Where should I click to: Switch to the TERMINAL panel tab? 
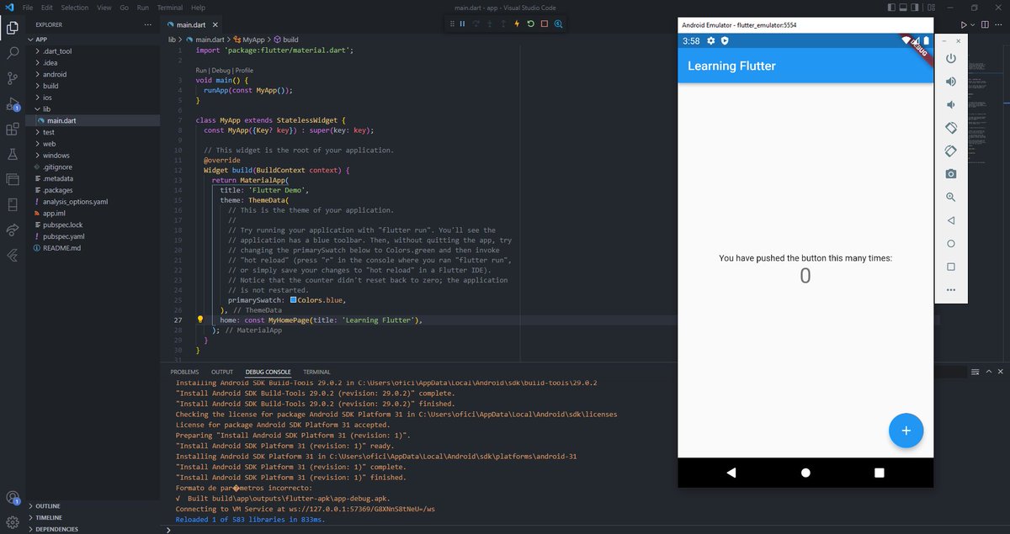tap(316, 372)
